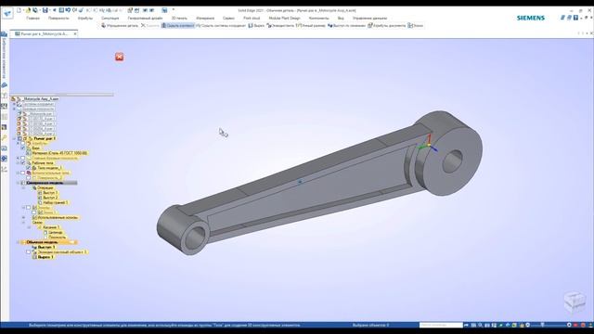Click the command search field in status bar

coord(441,325)
